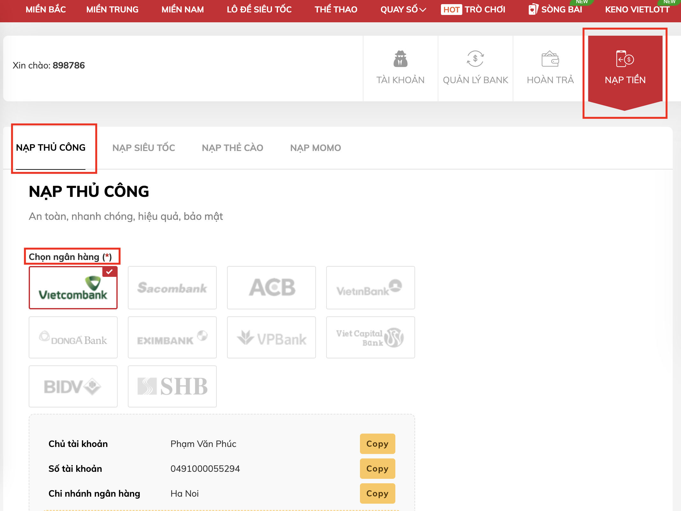Go to MIỀN NAM menu
This screenshot has height=511, width=681.
[183, 10]
